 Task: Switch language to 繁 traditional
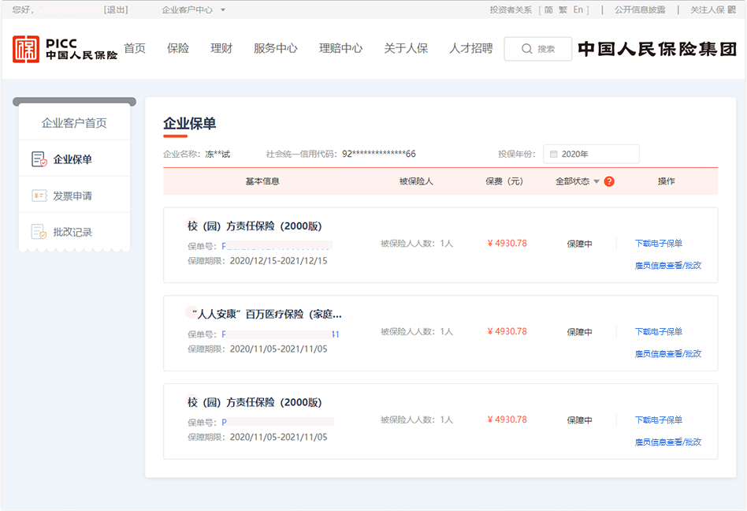tap(563, 9)
